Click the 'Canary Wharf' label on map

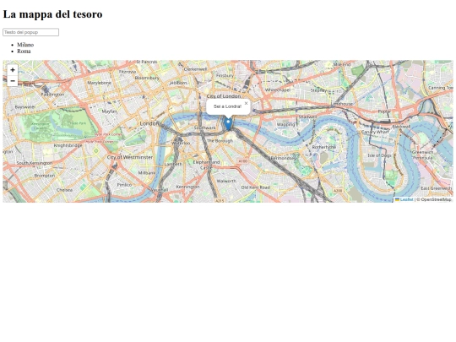point(375,132)
